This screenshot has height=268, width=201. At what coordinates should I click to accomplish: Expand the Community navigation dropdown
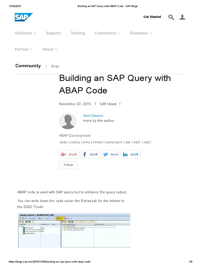(107, 33)
